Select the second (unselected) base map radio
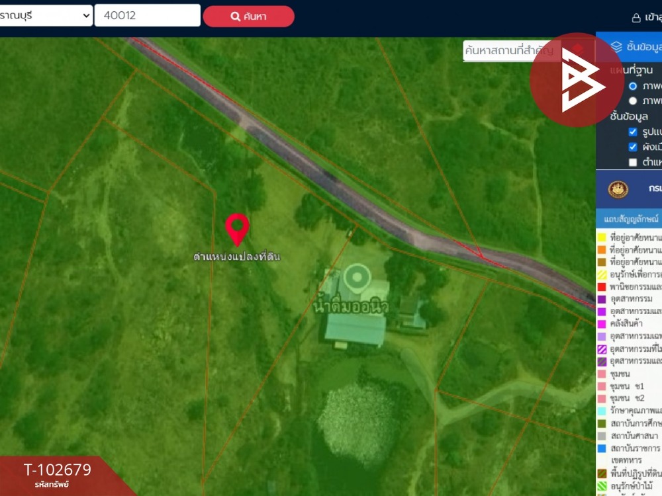Screen dimensions: 662x496 tap(632, 101)
